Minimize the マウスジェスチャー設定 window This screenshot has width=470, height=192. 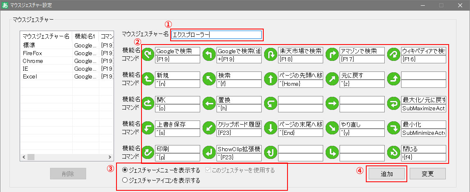pyautogui.click(x=422, y=5)
